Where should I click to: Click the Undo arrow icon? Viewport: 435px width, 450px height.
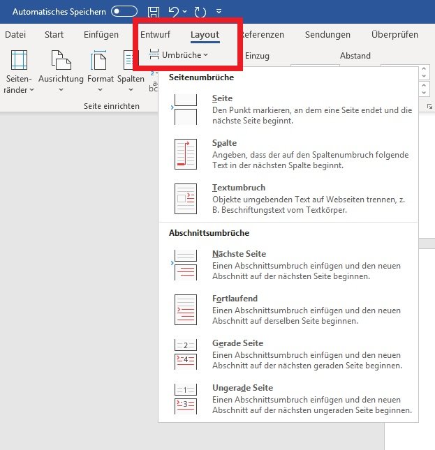click(x=173, y=12)
